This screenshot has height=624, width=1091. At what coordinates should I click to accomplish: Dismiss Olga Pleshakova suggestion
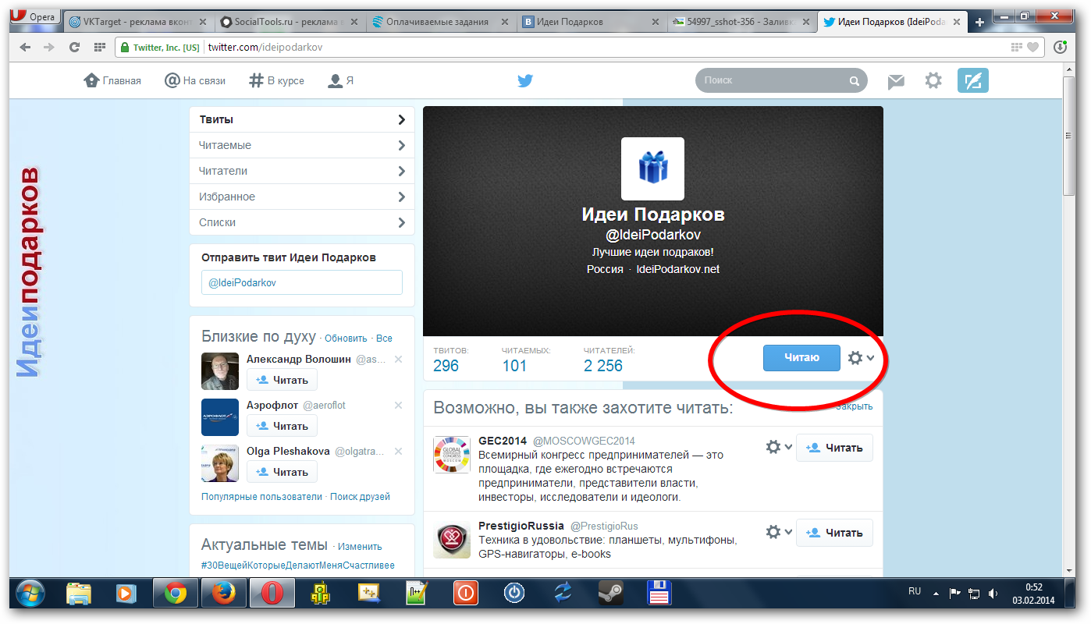398,452
